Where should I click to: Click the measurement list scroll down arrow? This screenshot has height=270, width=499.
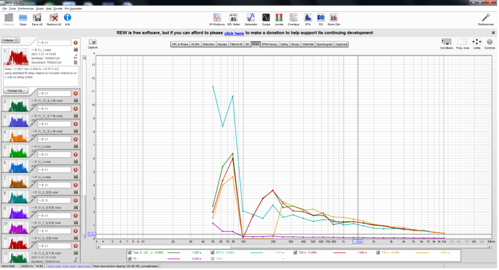[x=84, y=236]
